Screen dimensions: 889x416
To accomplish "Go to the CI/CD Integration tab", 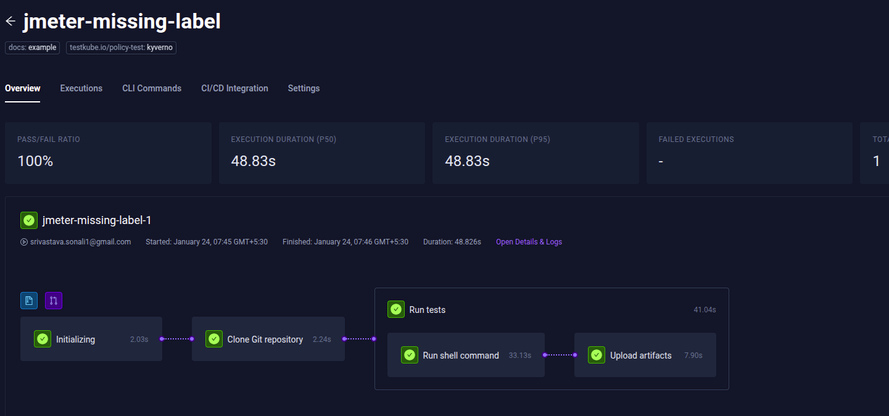I will click(x=234, y=88).
